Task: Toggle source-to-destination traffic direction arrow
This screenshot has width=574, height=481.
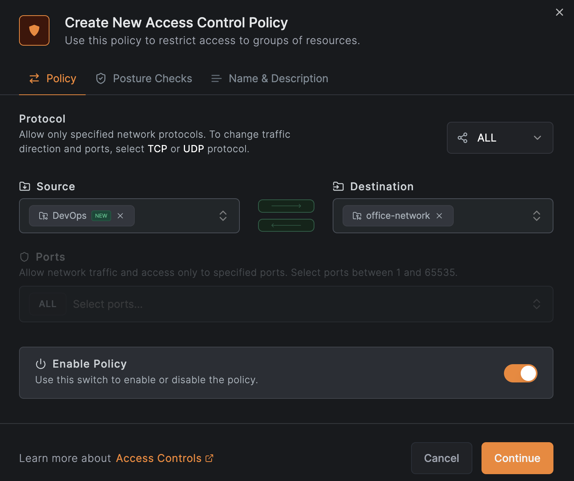Action: tap(286, 206)
